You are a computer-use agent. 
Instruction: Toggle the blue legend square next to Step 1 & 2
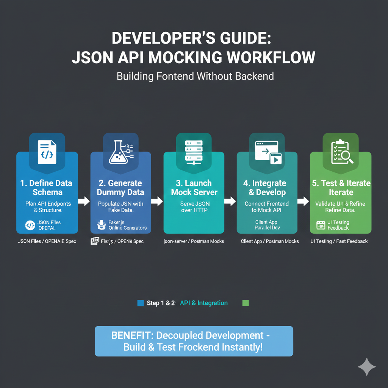pyautogui.click(x=140, y=303)
